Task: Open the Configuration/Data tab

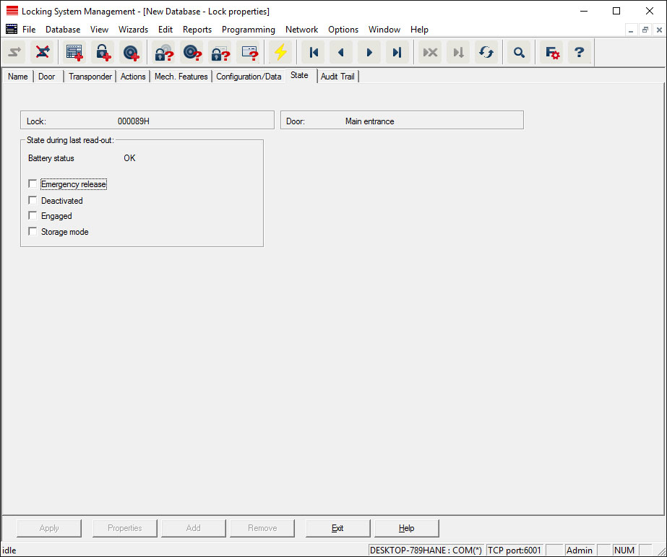Action: (249, 77)
